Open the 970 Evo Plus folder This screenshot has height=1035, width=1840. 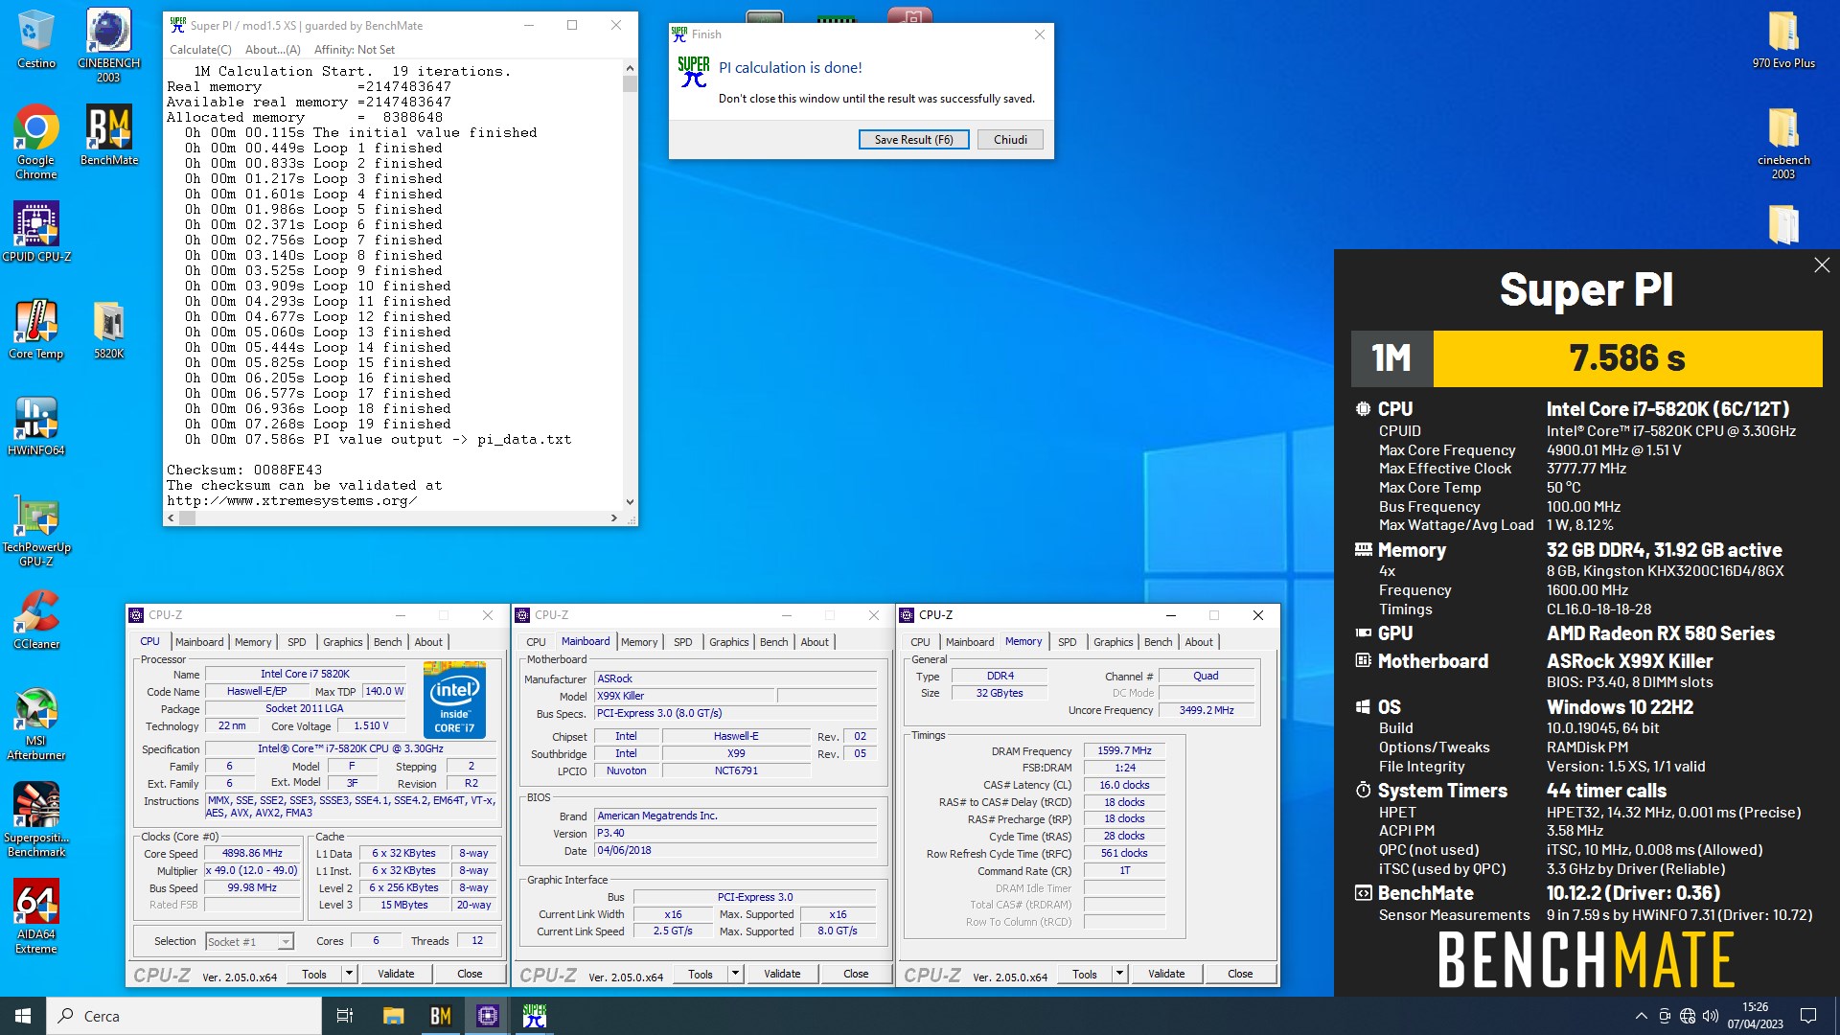pyautogui.click(x=1783, y=39)
